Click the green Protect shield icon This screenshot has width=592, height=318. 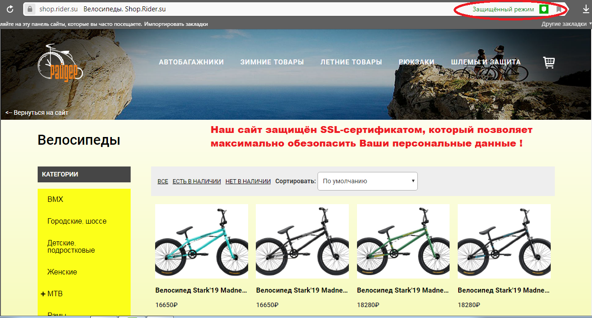[543, 9]
